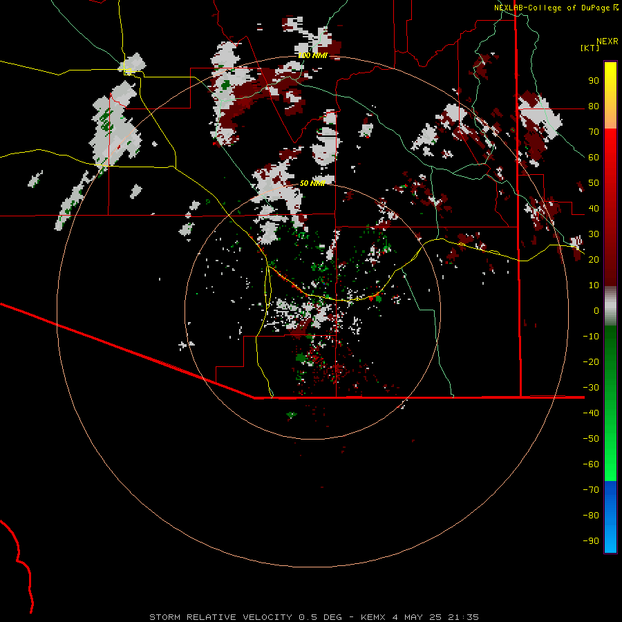Click the 90 value on the velocity scale
Image resolution: width=622 pixels, height=622 pixels.
coord(594,81)
